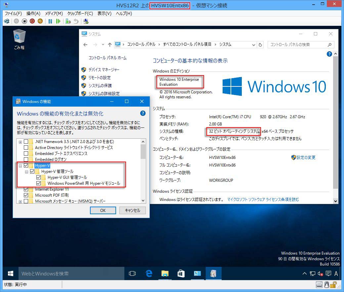
Task: Click the WebとWindowsを検索 taskbar box
Action: pyautogui.click(x=71, y=273)
